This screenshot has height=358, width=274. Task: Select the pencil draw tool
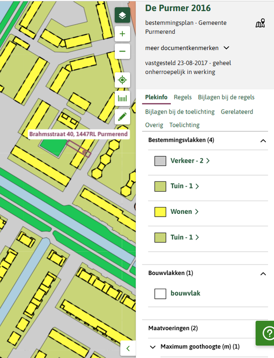coord(122,117)
